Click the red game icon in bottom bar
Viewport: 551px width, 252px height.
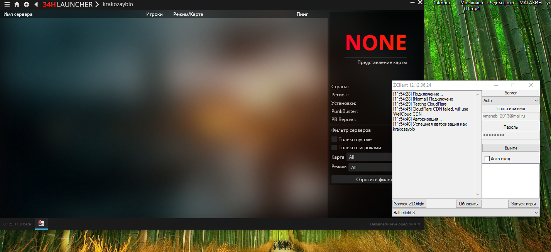tap(41, 223)
